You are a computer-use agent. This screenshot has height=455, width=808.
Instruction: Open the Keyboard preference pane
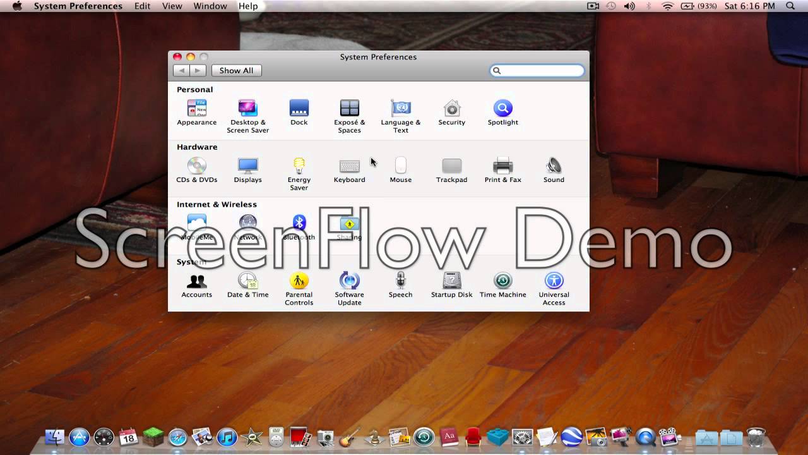coord(349,171)
